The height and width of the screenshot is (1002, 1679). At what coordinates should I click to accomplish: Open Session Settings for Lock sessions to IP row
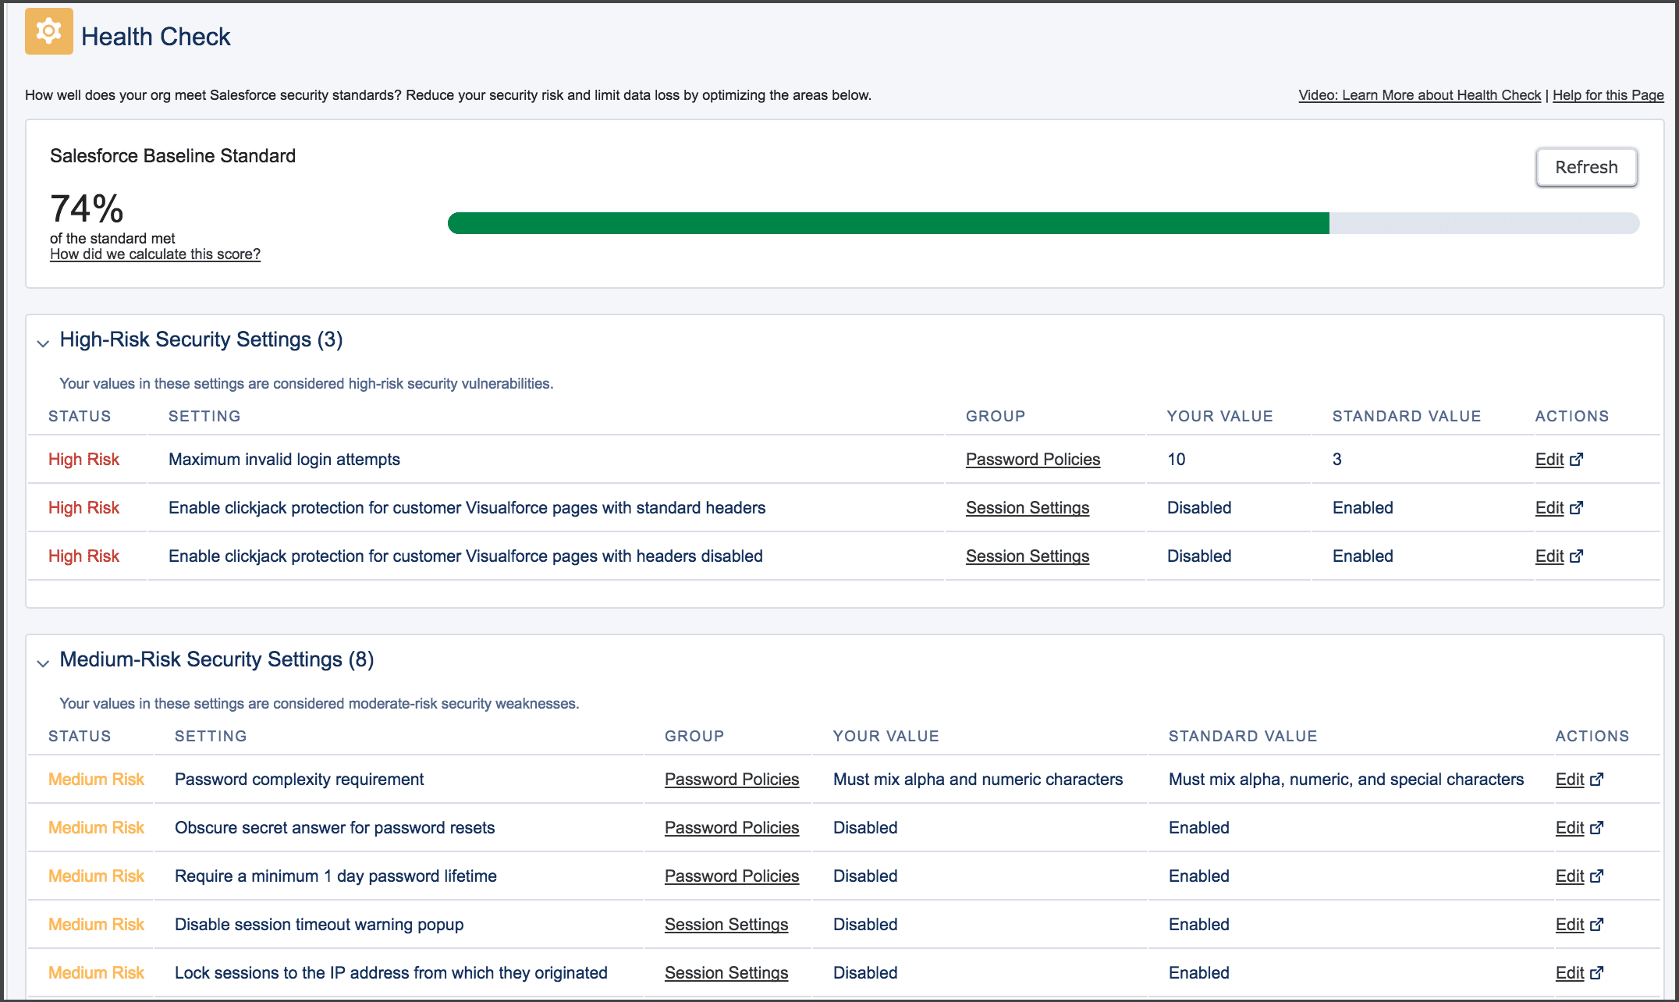tap(726, 973)
